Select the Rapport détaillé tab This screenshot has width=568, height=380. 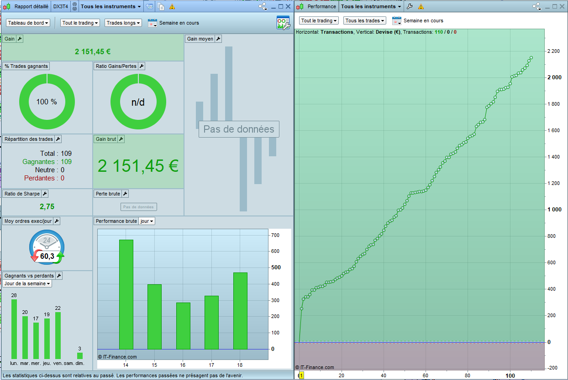click(31, 6)
